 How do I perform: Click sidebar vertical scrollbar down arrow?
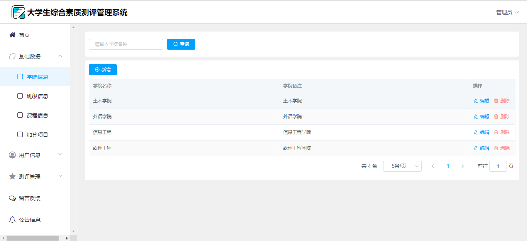(x=74, y=231)
